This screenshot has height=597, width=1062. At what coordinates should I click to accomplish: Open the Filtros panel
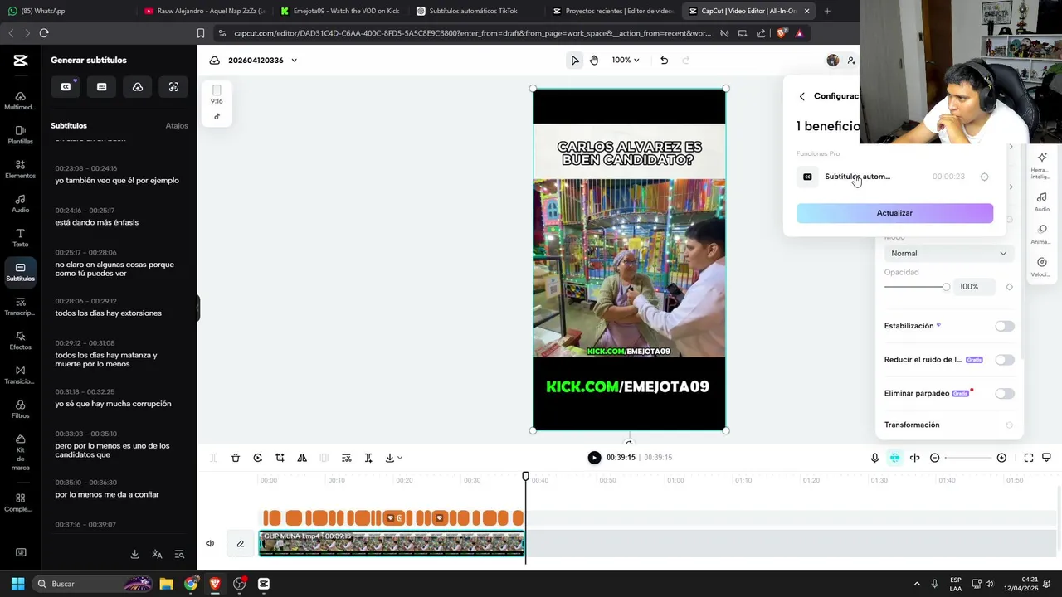click(20, 410)
